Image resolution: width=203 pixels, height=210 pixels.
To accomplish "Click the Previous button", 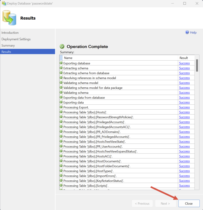I will click(142, 203).
